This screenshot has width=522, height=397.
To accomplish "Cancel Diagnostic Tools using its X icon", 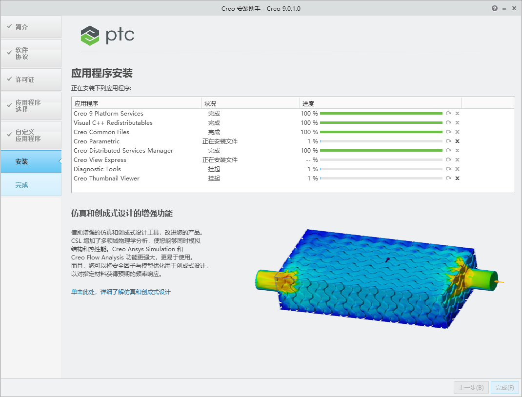I will tap(457, 169).
